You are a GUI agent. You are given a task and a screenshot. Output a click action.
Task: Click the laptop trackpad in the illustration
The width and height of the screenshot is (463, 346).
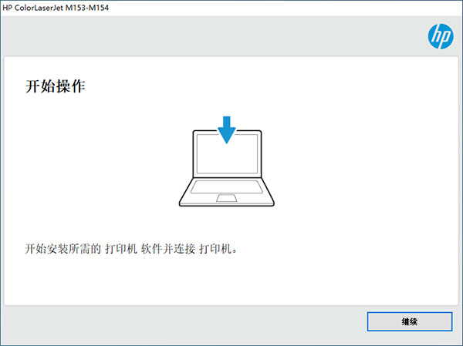click(x=226, y=198)
